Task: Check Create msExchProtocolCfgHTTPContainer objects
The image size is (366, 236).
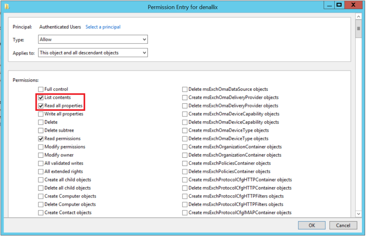Action: click(185, 180)
